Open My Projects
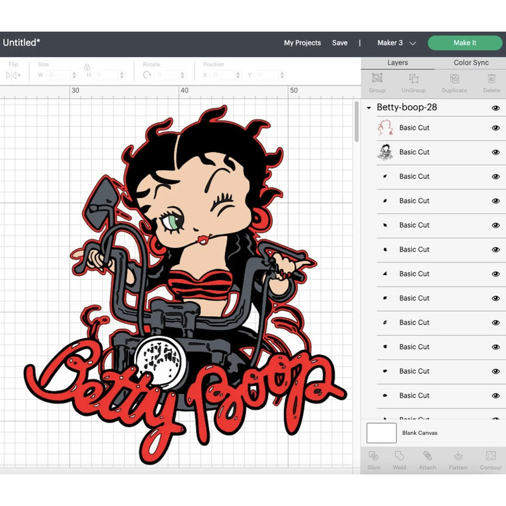 pos(302,43)
